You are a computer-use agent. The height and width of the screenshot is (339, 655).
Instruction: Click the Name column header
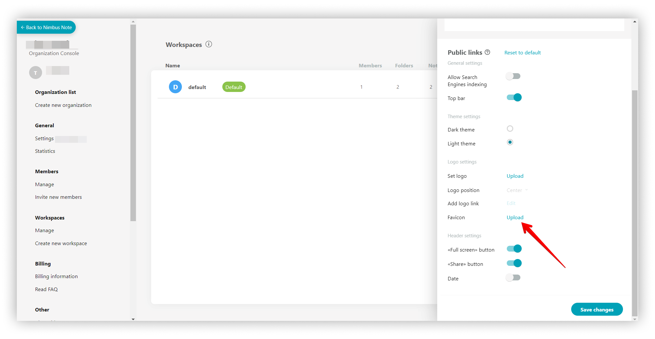172,65
